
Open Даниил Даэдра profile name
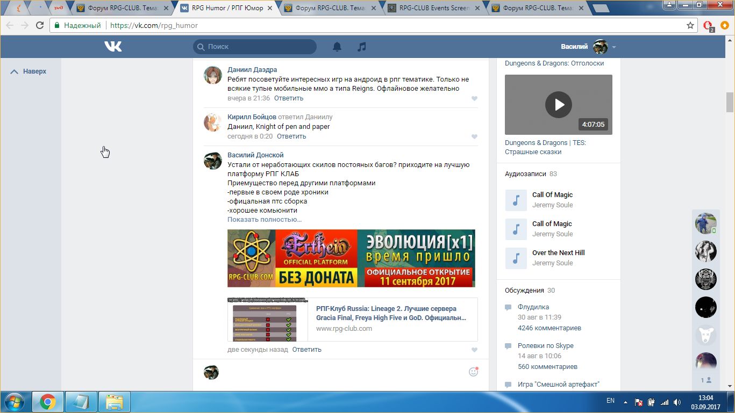(x=252, y=69)
